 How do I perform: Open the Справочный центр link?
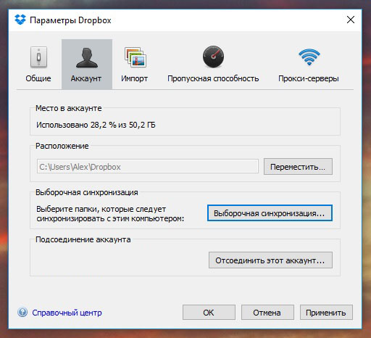(x=67, y=313)
